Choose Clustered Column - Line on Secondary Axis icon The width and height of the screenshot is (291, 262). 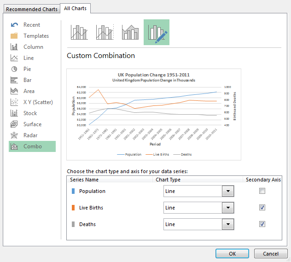point(105,32)
